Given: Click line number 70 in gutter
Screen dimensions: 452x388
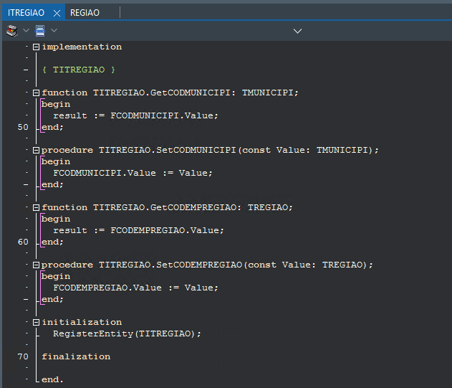Looking at the screenshot, I should point(23,356).
